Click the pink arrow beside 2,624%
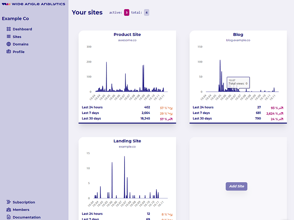 tap(281, 113)
